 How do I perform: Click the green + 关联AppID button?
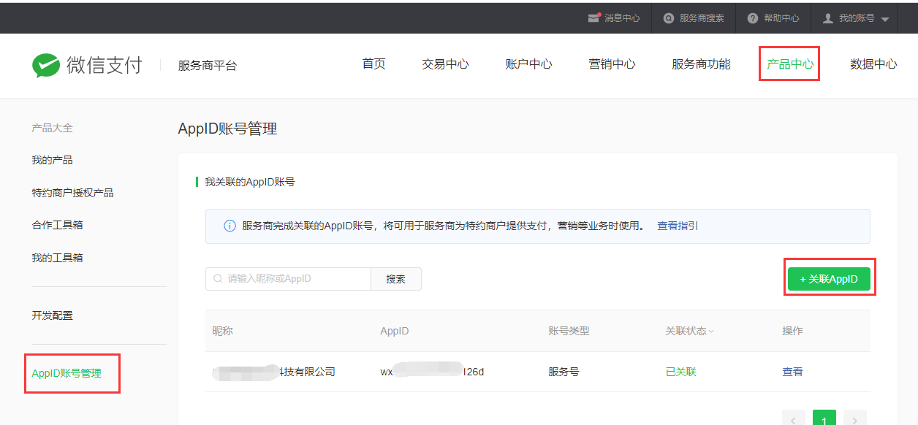[829, 279]
